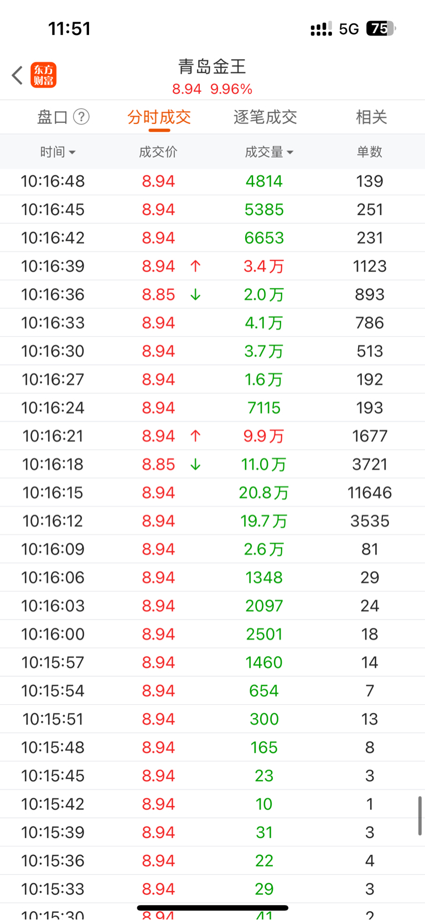Tap the green down arrow at 10:16:18
Image resolution: width=425 pixels, height=920 pixels.
pyautogui.click(x=195, y=464)
